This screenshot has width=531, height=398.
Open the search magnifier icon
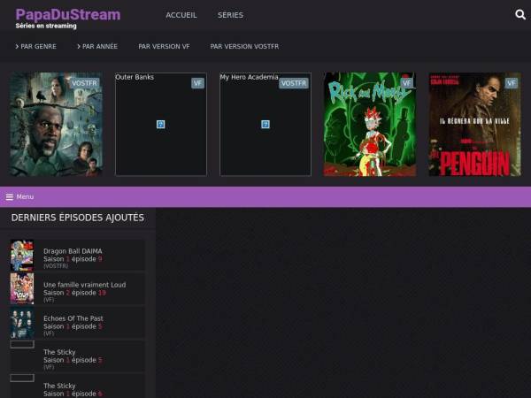520,15
